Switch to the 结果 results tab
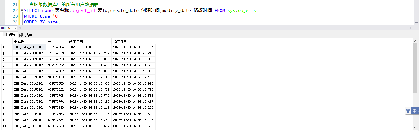Viewport: 419px width, 131px height. tap(9, 35)
